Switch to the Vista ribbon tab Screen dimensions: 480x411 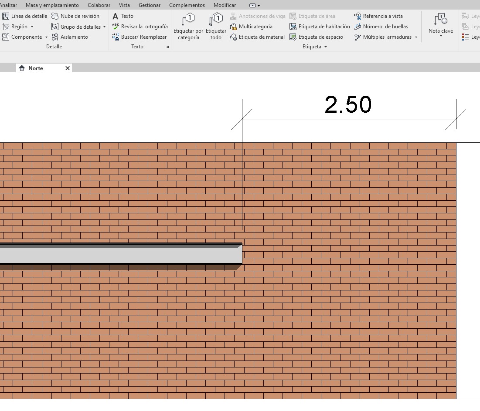[x=124, y=5]
